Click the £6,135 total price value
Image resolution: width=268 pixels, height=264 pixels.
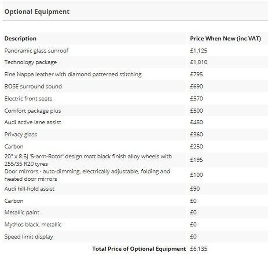click(199, 249)
